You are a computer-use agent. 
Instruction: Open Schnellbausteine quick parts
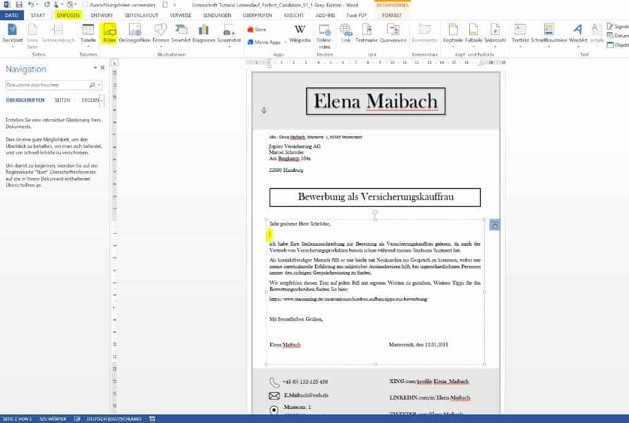[x=549, y=34]
